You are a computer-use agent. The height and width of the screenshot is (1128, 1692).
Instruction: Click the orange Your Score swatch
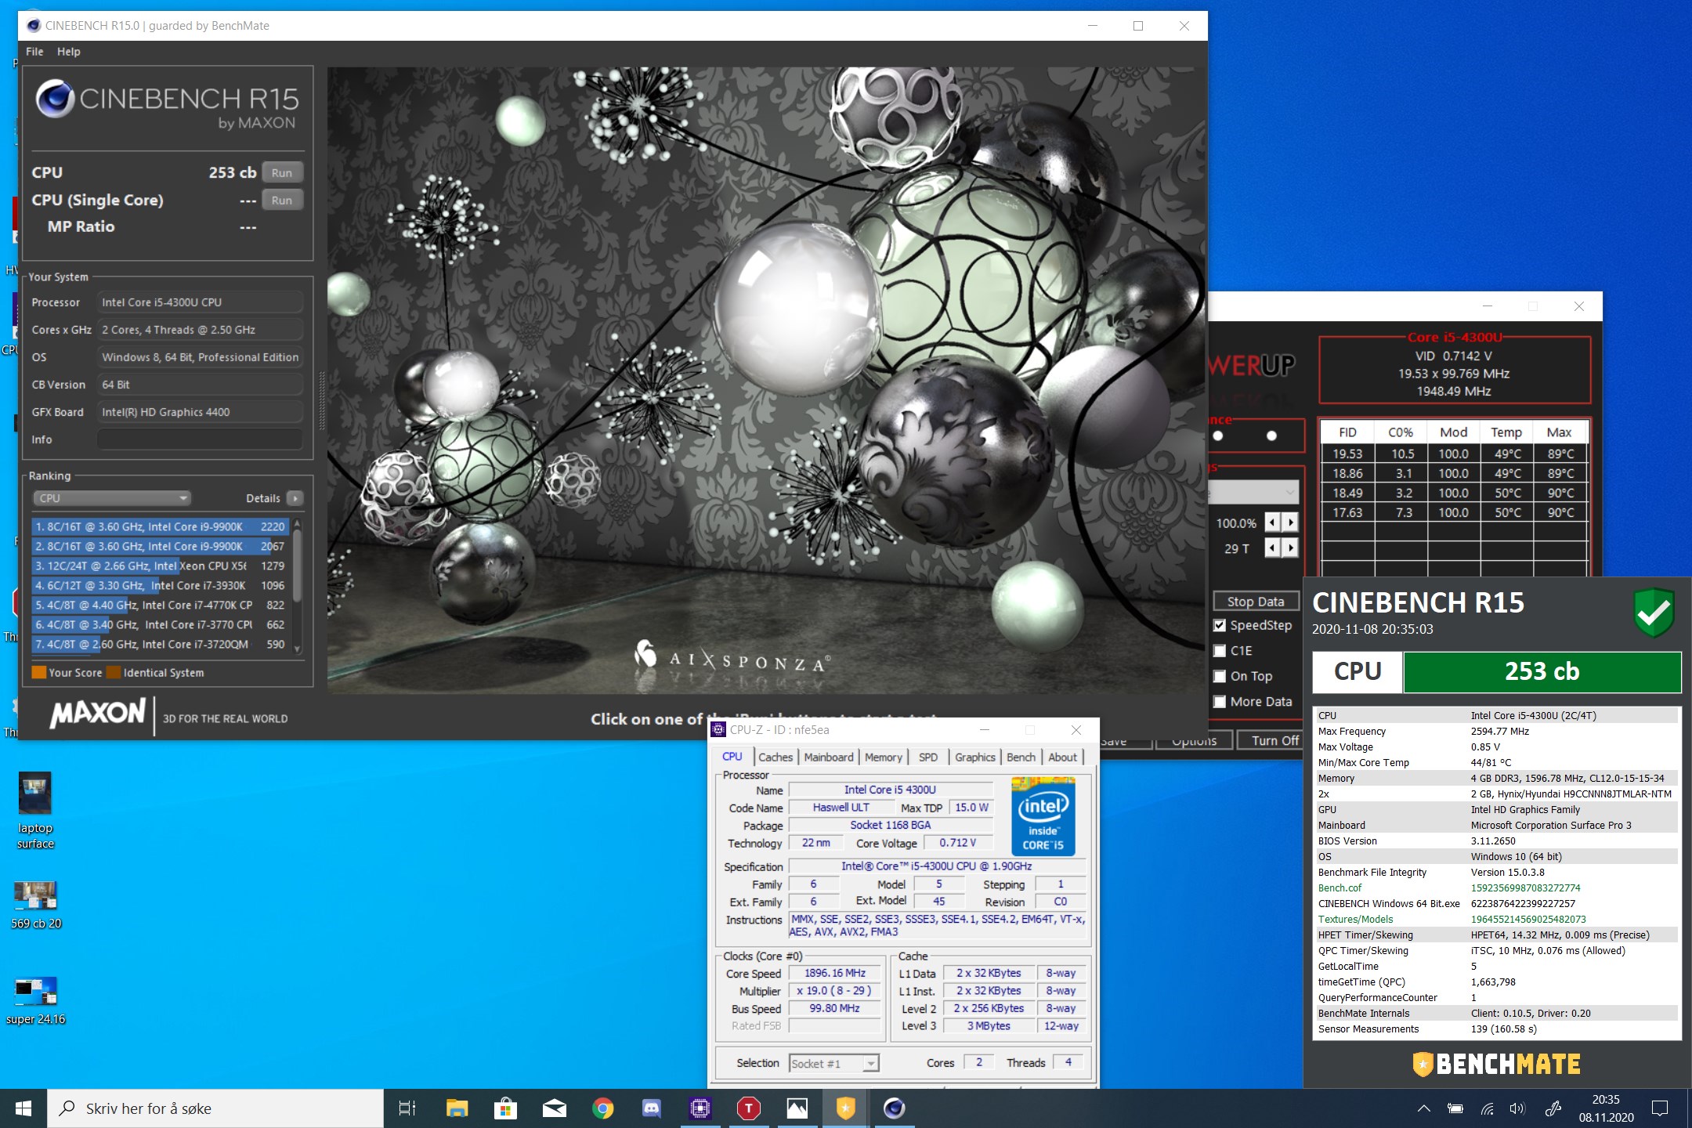pyautogui.click(x=38, y=672)
